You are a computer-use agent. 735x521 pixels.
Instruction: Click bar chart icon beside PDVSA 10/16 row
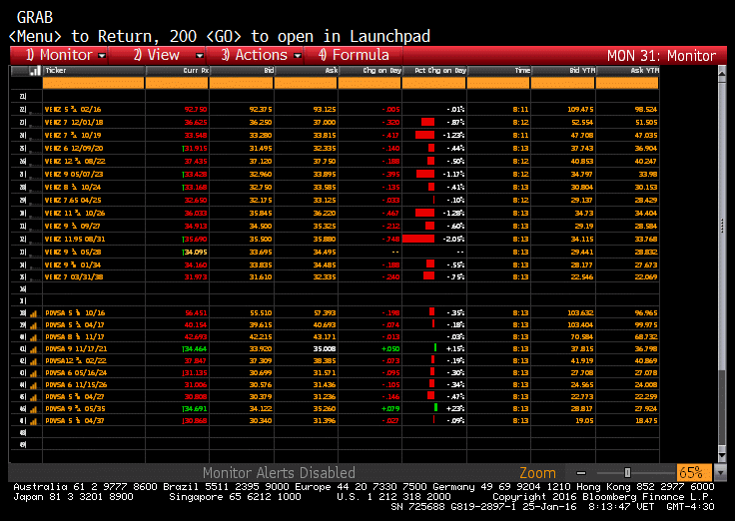(x=34, y=313)
